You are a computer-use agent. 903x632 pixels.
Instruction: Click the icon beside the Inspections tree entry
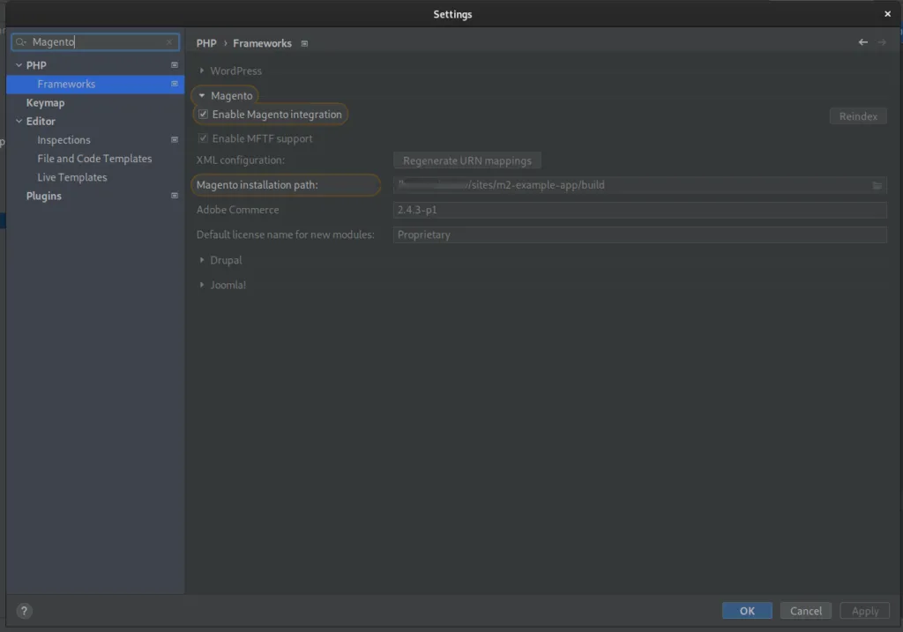(x=173, y=139)
